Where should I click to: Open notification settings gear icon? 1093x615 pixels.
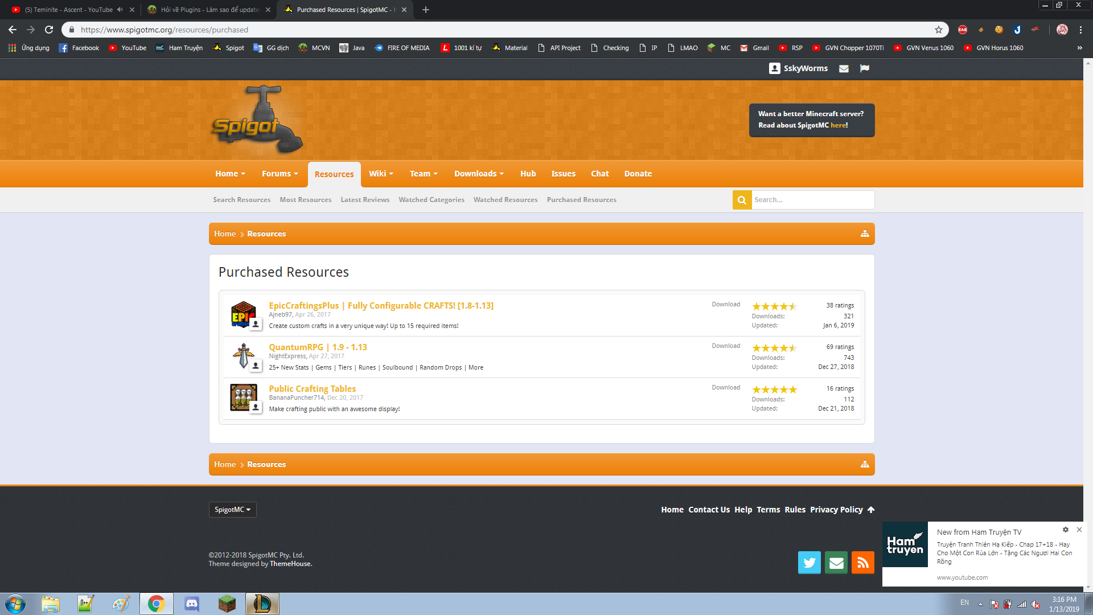point(1065,530)
